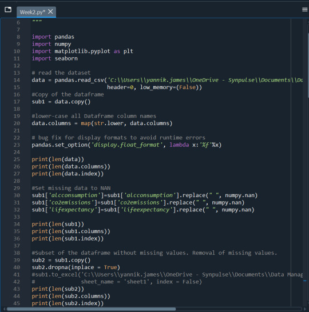
Task: Click the map call on line 20
Action: (x=86, y=123)
